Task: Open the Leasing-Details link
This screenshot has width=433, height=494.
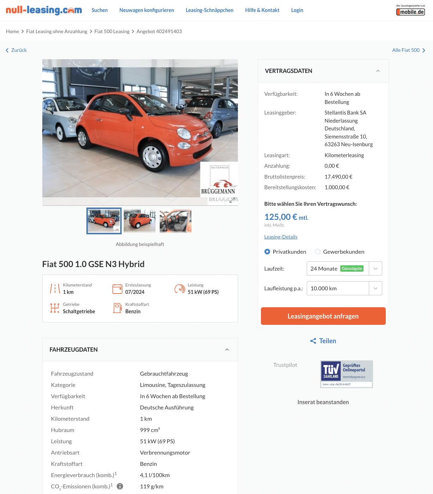Action: point(281,237)
